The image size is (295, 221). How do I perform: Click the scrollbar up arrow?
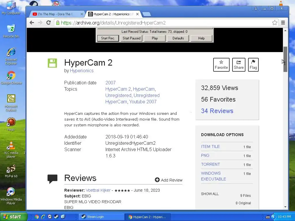285,31
